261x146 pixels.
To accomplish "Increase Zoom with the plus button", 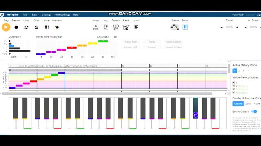I will 237,27.
